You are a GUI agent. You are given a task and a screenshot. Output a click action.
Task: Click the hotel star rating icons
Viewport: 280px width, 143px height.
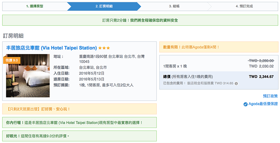[x=104, y=48]
